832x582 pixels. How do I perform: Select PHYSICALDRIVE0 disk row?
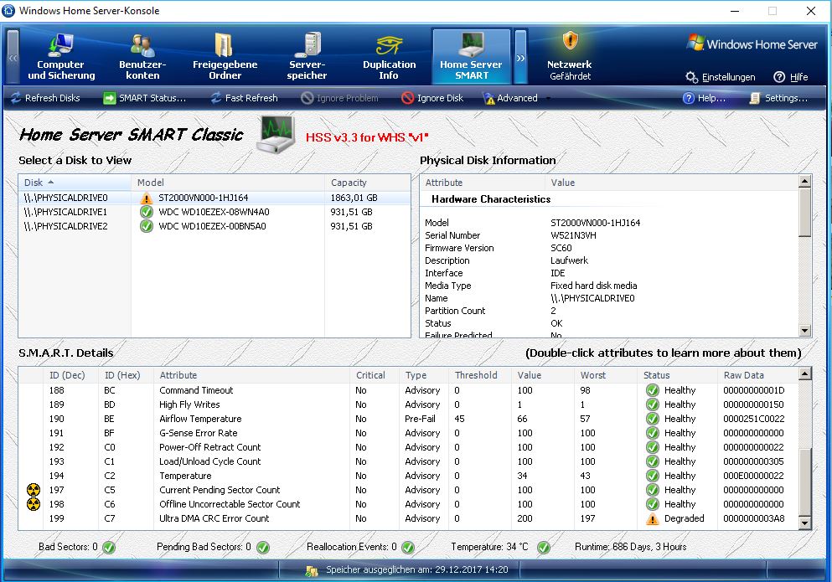click(214, 198)
